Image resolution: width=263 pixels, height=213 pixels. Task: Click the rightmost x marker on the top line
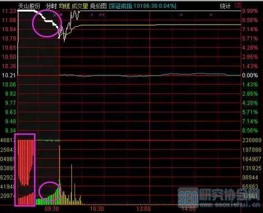(211, 14)
